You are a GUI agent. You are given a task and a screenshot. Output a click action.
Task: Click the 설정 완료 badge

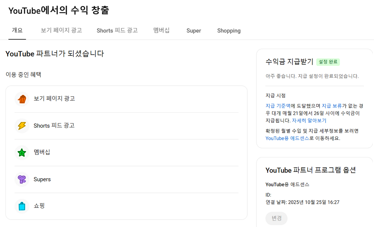(x=328, y=62)
